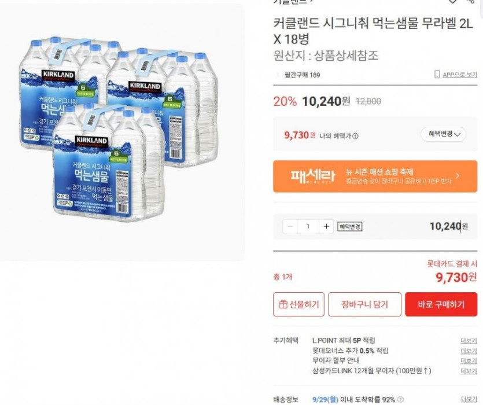Expand 더보기 for 롯데오너스 추가 적립
Image resolution: width=483 pixels, height=405 pixels.
[469, 351]
